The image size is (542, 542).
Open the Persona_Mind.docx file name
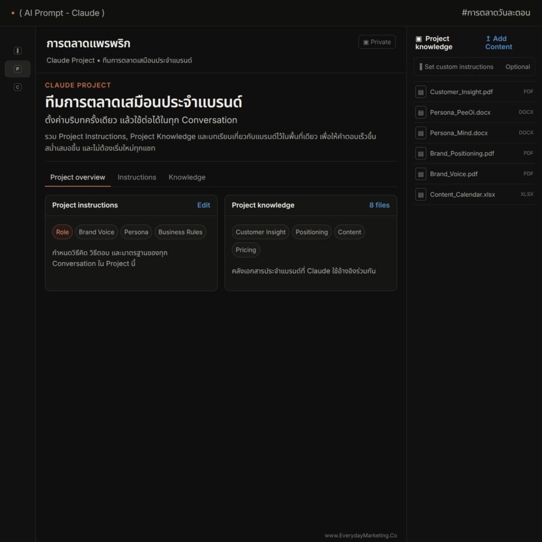click(x=459, y=133)
